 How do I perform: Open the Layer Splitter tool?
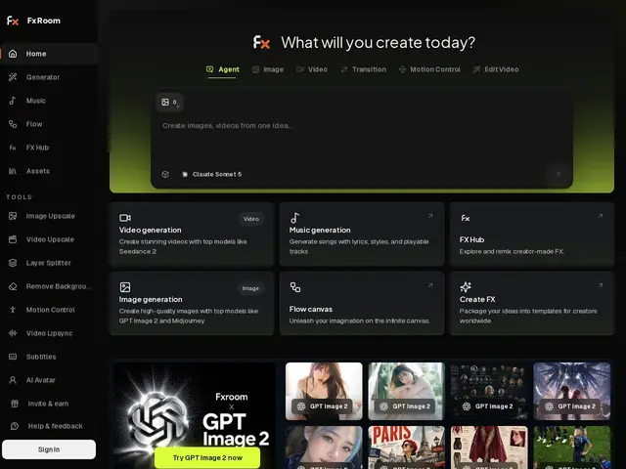coord(49,263)
